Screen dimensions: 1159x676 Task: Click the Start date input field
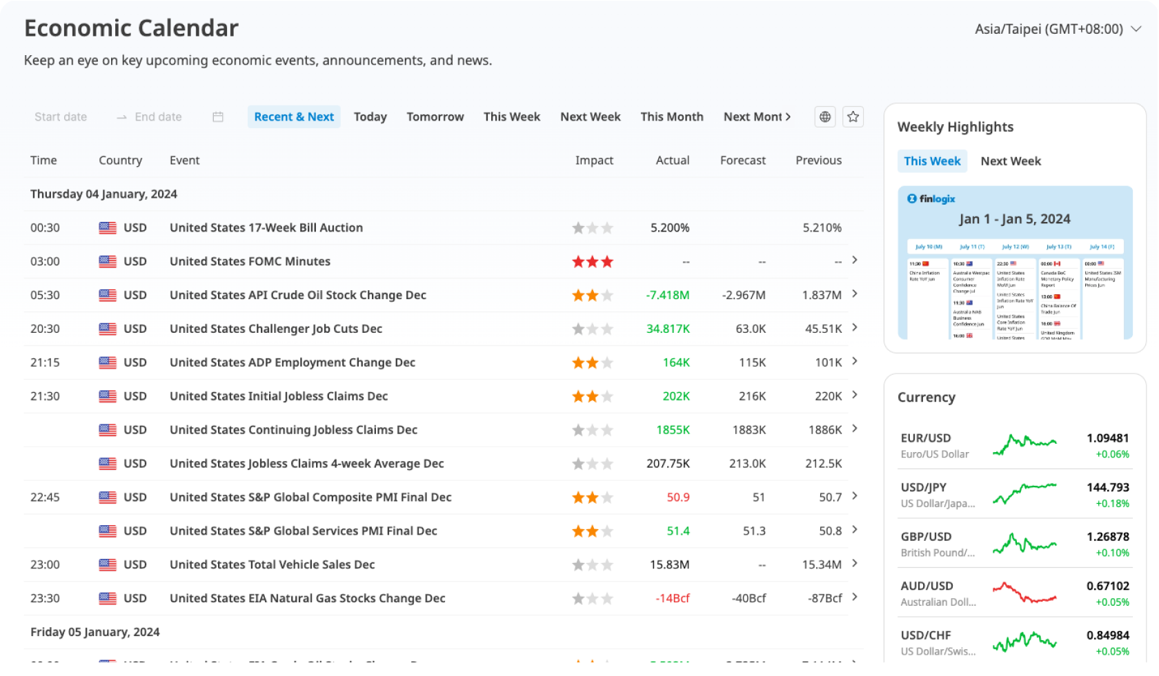click(x=61, y=117)
